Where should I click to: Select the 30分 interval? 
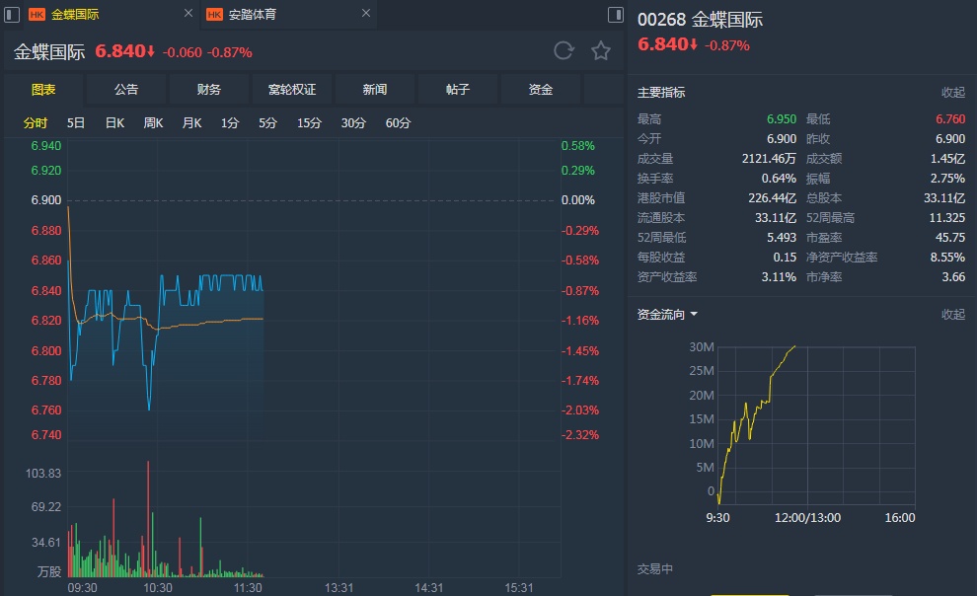353,122
